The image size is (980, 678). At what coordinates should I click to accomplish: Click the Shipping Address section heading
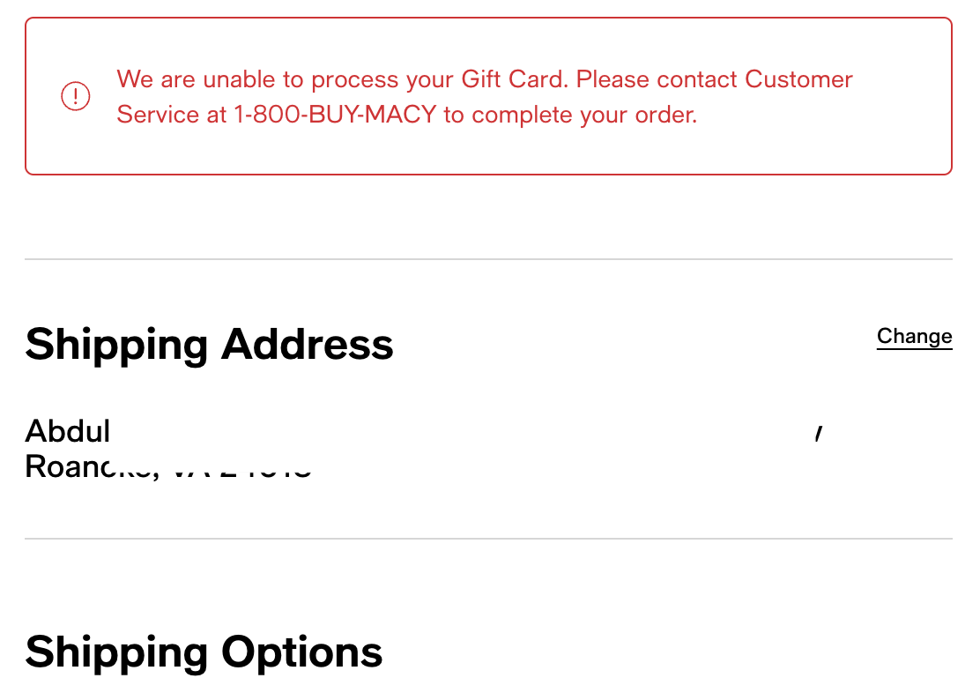pyautogui.click(x=210, y=345)
